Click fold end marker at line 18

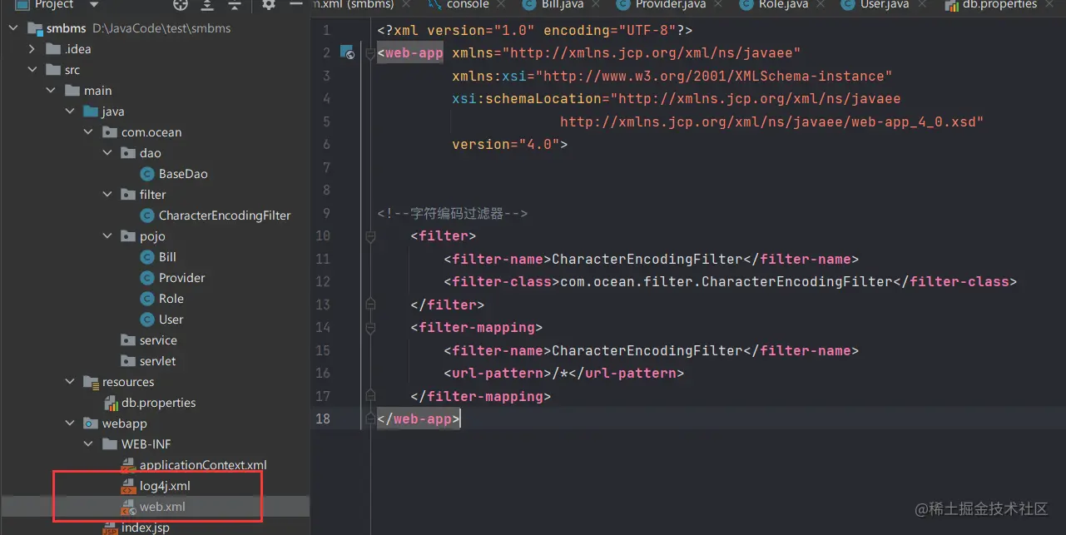371,419
